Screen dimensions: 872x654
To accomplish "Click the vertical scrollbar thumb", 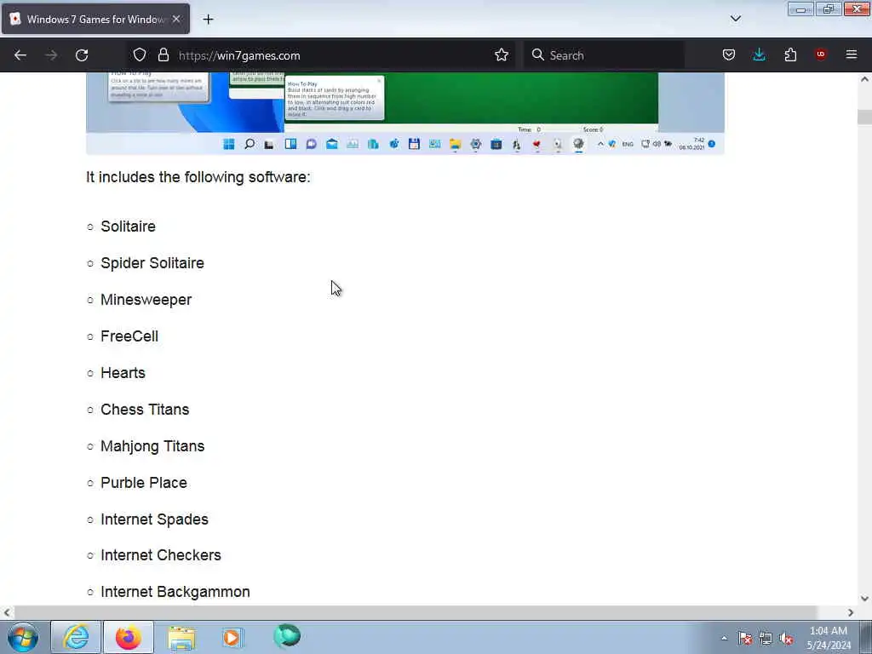I will point(864,117).
